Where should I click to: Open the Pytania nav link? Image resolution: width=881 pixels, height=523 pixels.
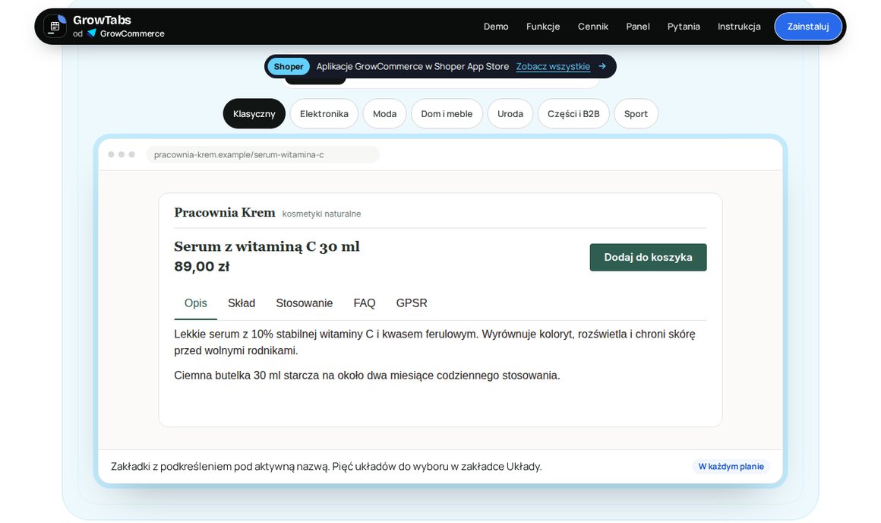[684, 27]
